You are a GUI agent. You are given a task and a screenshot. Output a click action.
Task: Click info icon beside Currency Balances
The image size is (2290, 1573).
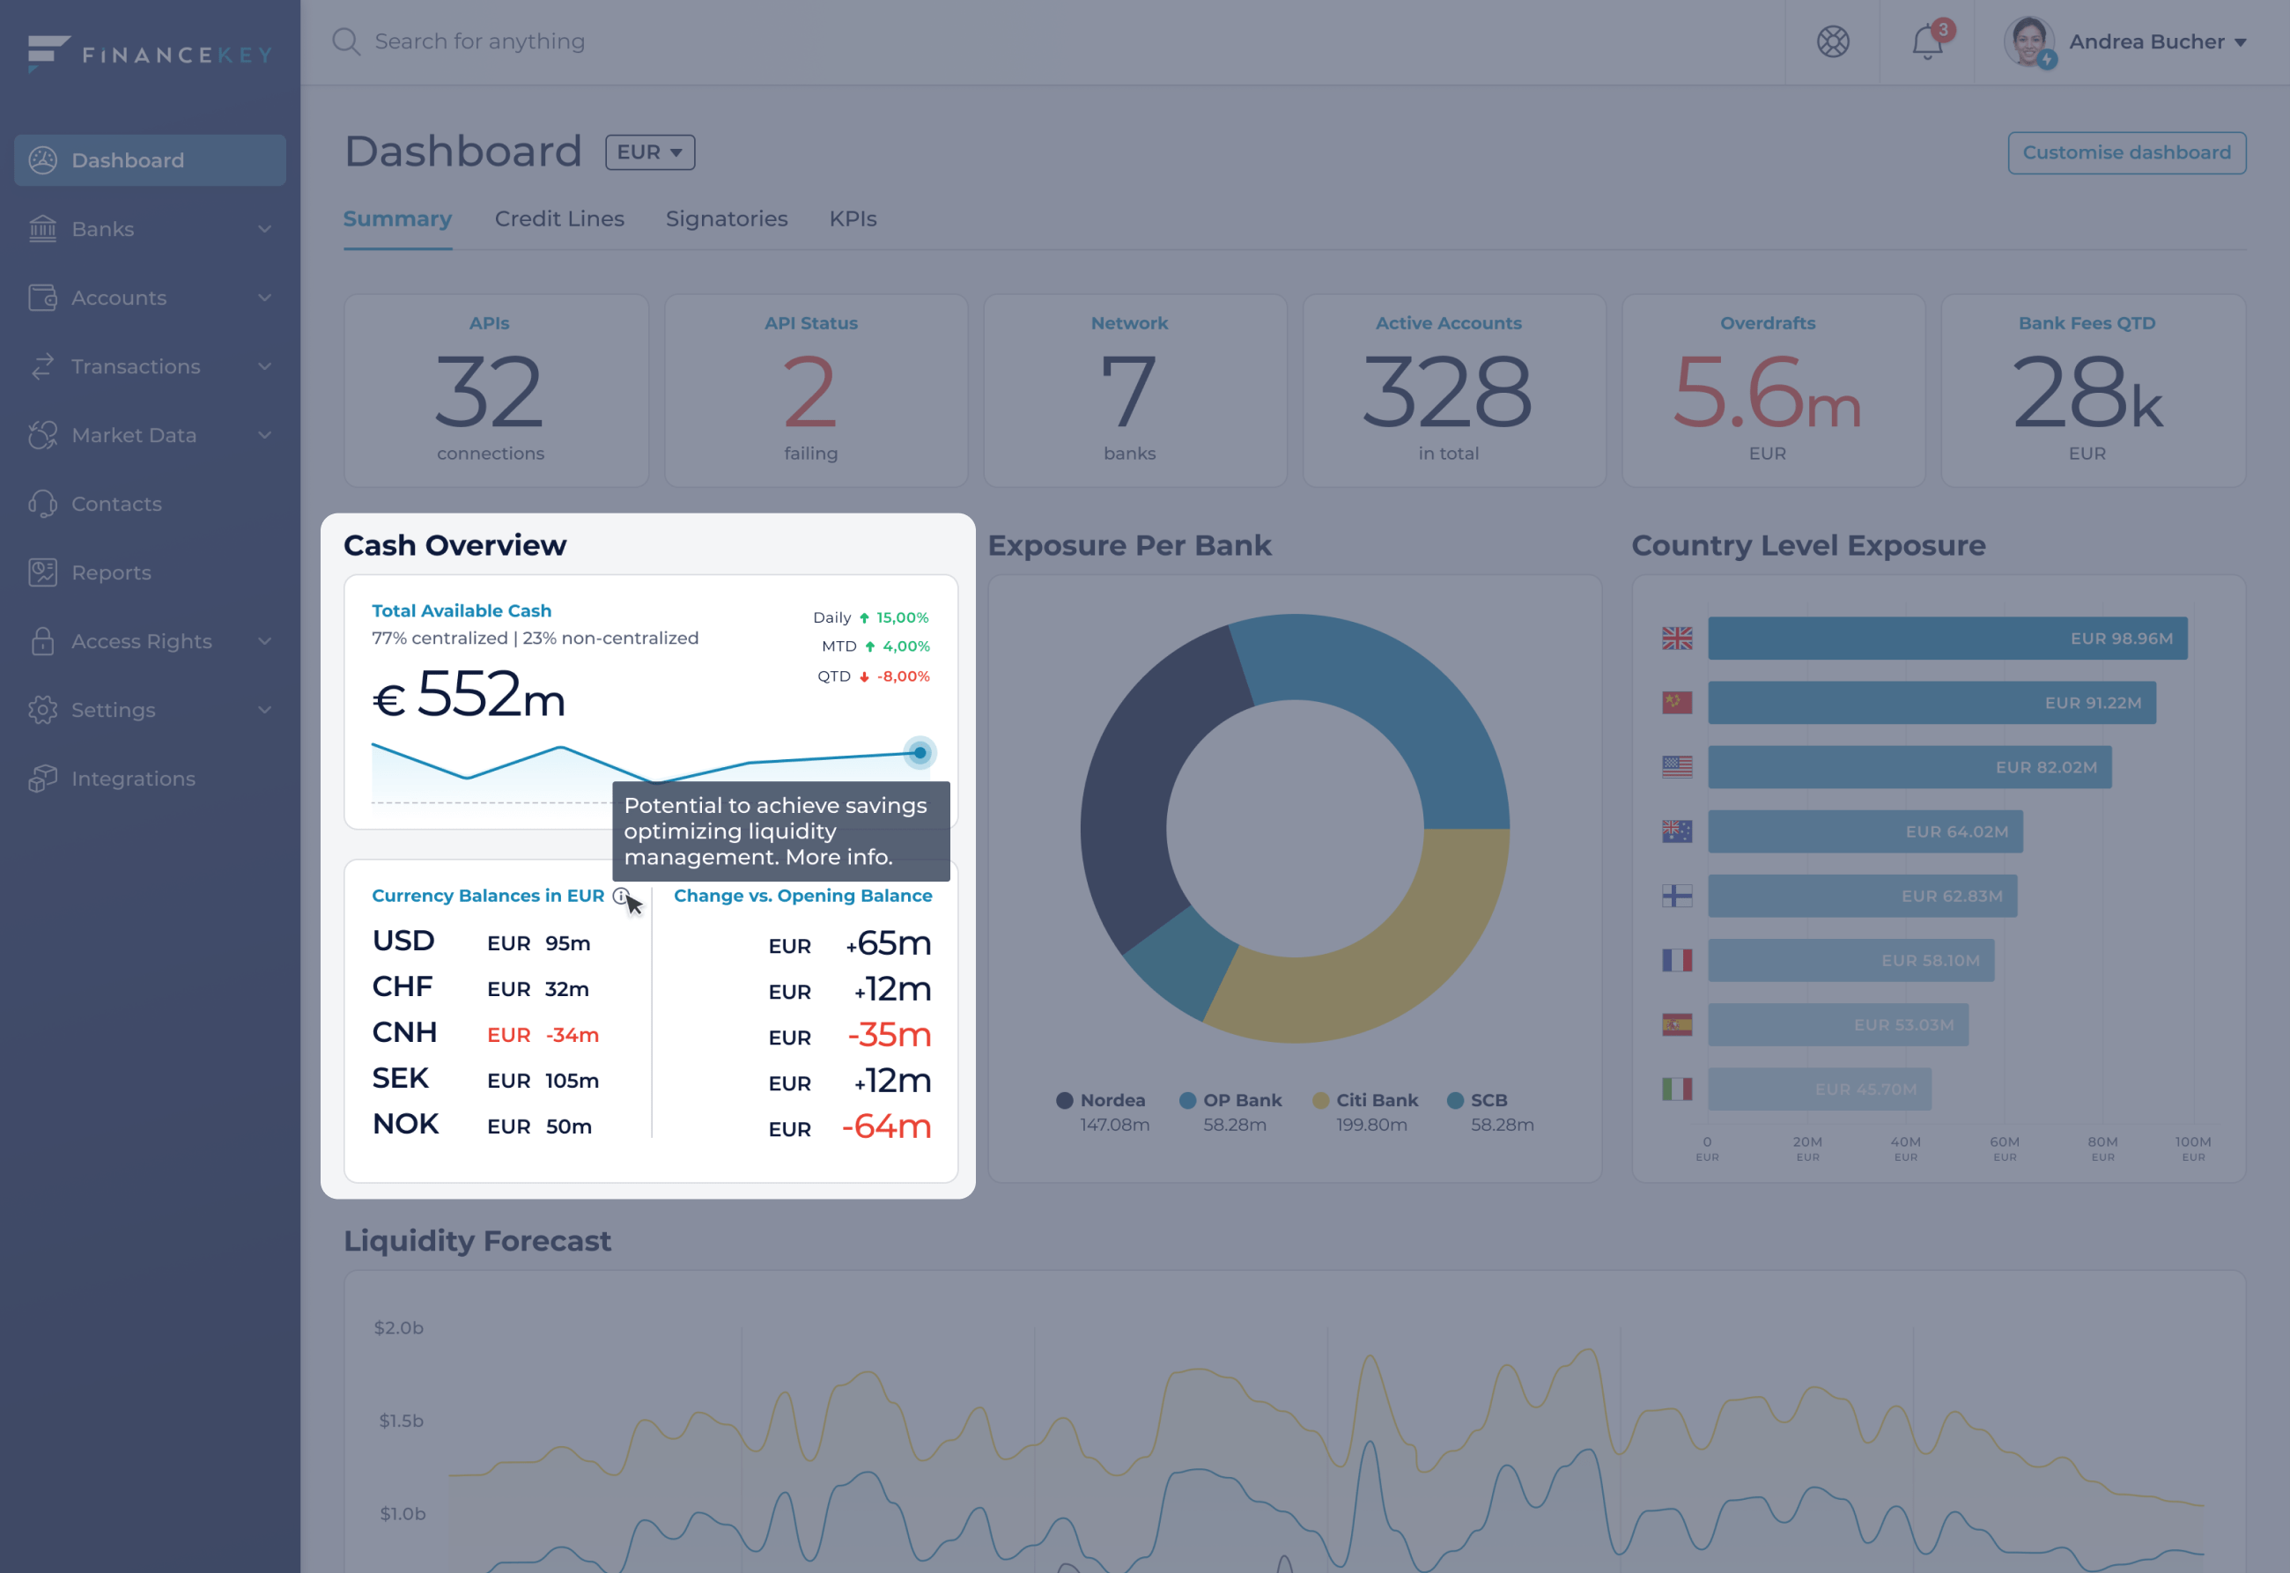click(620, 895)
